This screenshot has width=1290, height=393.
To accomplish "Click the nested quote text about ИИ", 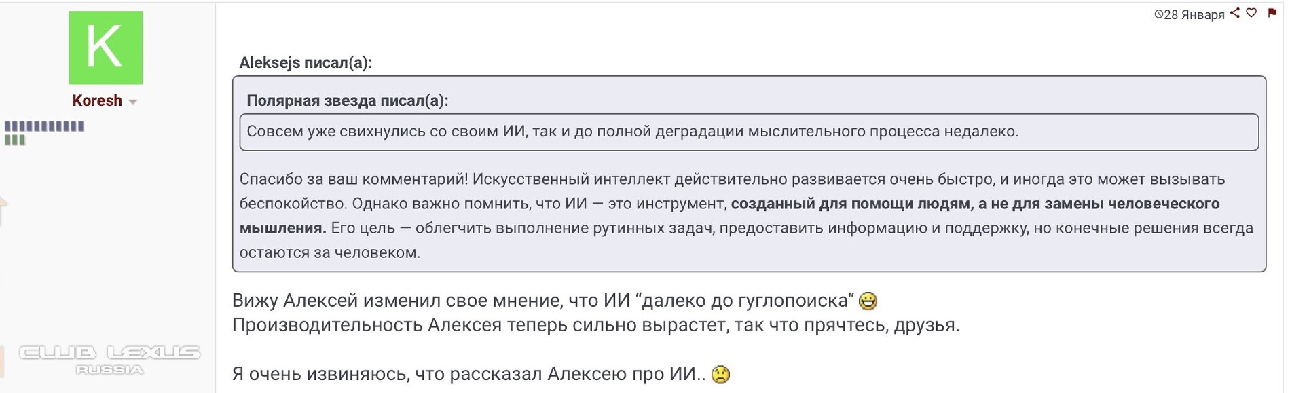I will [631, 132].
